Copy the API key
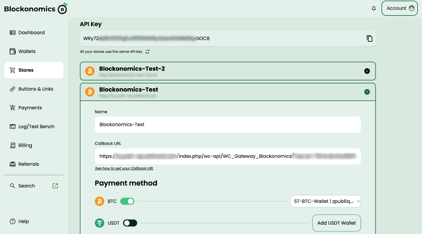 (x=369, y=38)
